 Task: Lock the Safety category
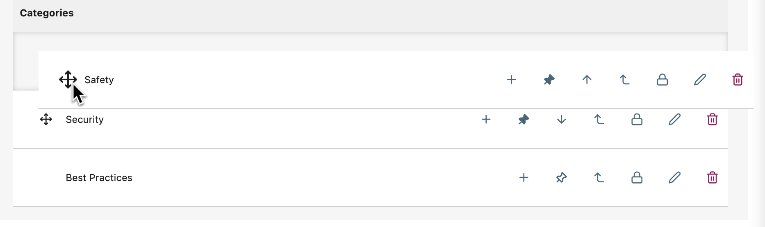coord(662,79)
